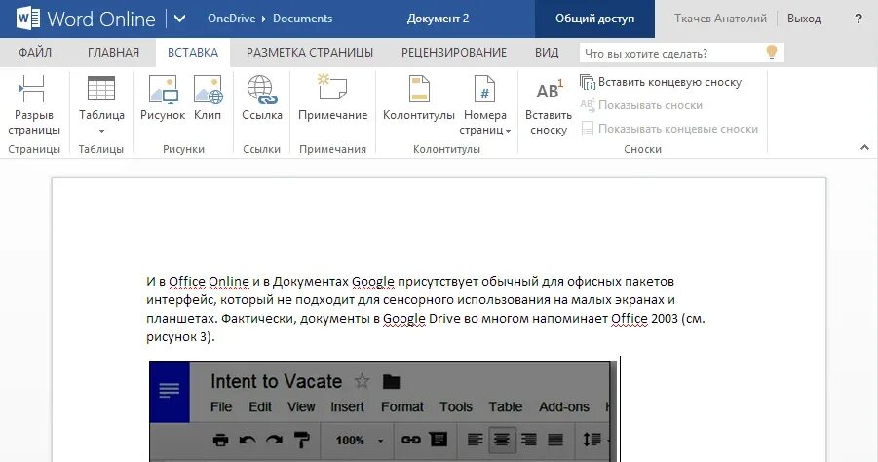This screenshot has width=878, height=462.
Task: Go to OneDrive breadcrumb link
Action: click(x=231, y=19)
